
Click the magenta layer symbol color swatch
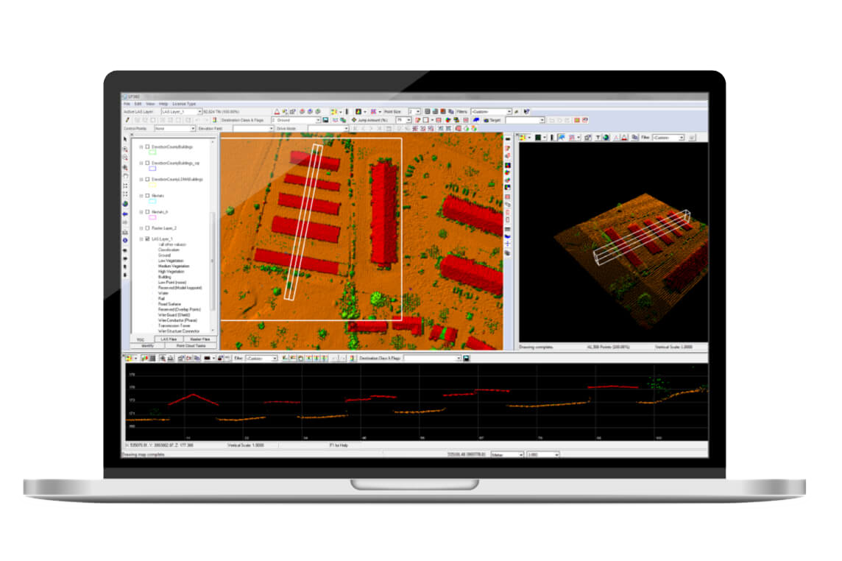pyautogui.click(x=152, y=217)
